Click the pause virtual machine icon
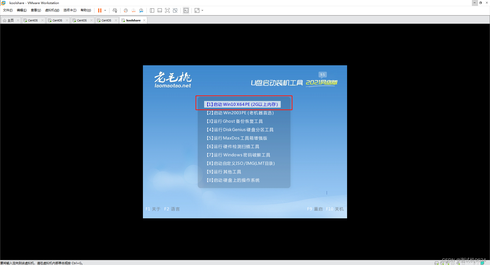The image size is (490, 265). click(x=100, y=10)
